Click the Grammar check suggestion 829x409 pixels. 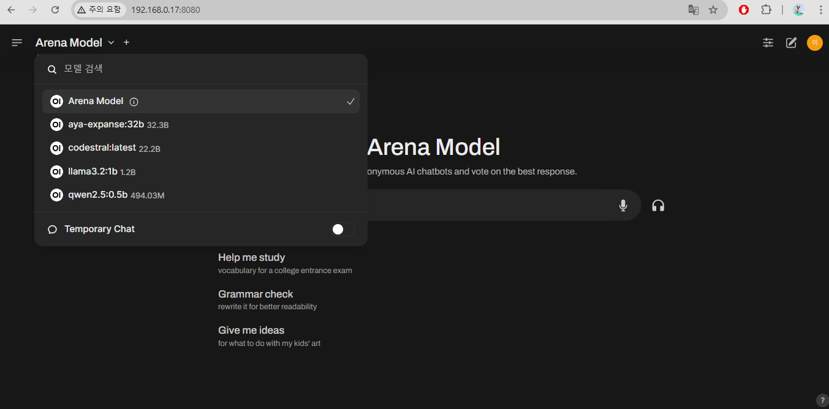pyautogui.click(x=268, y=299)
